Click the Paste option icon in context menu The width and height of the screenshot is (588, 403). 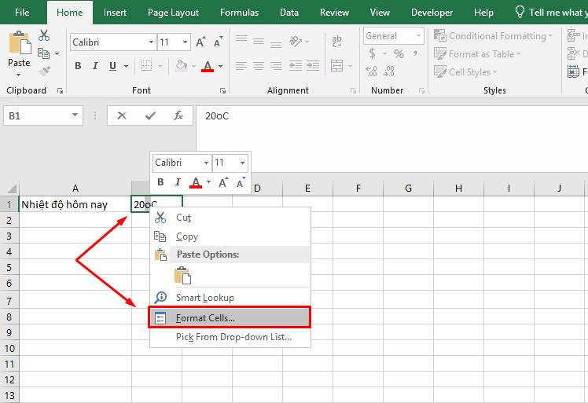pyautogui.click(x=183, y=275)
